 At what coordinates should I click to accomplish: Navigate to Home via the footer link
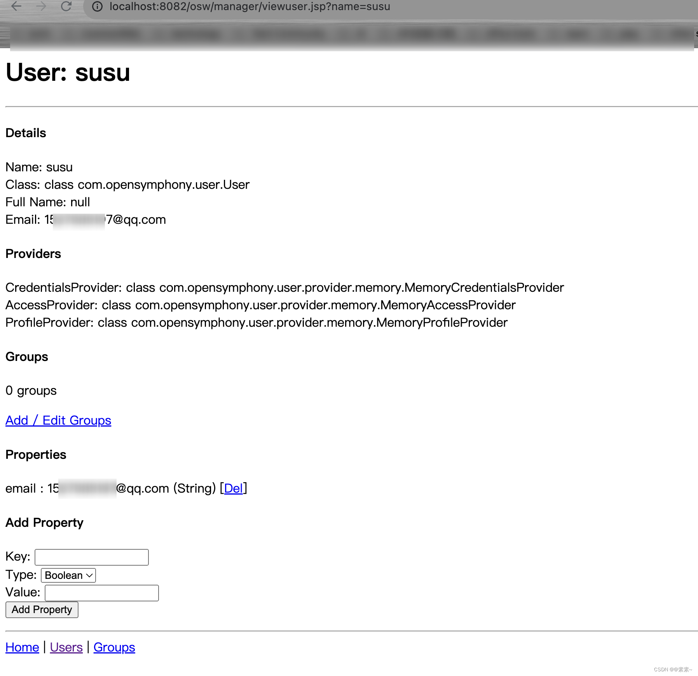[x=21, y=647]
